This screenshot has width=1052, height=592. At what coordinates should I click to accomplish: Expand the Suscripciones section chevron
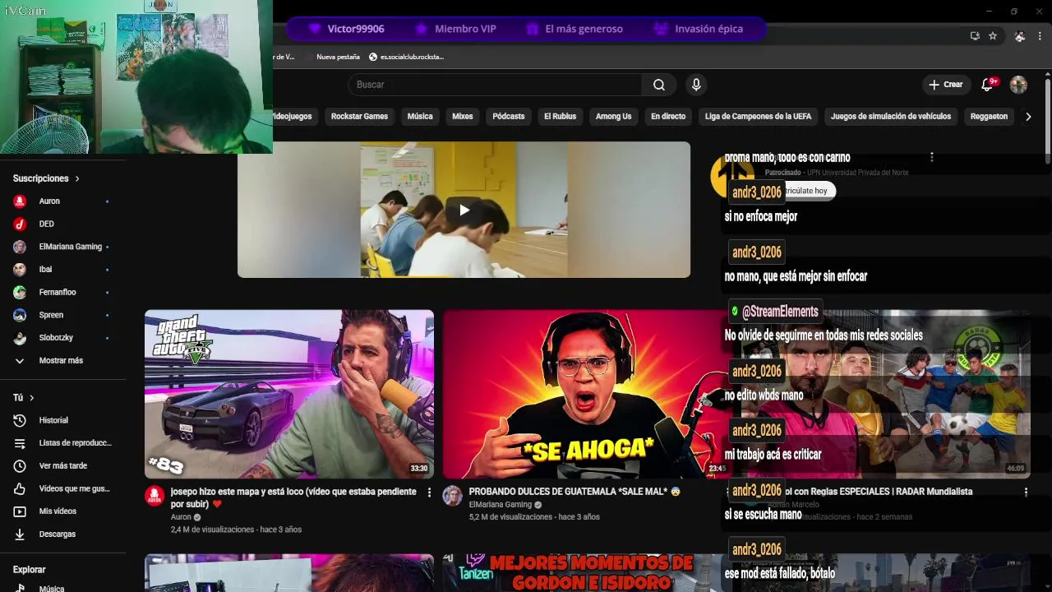(x=77, y=178)
